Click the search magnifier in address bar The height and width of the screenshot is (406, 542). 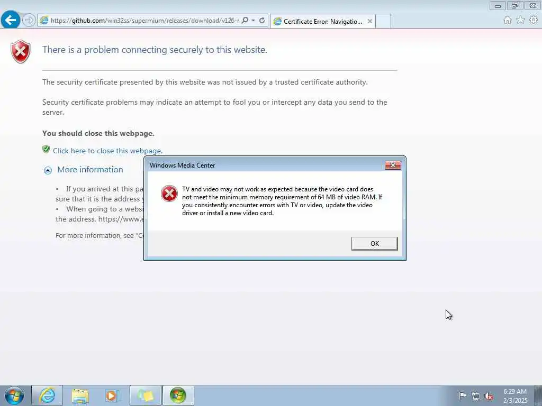point(245,21)
